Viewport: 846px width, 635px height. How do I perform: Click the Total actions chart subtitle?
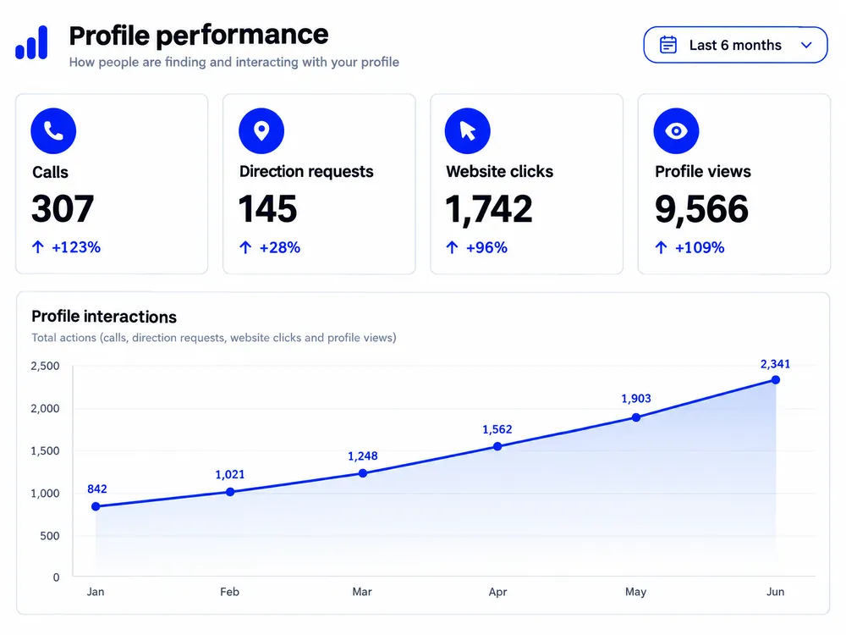tap(214, 338)
